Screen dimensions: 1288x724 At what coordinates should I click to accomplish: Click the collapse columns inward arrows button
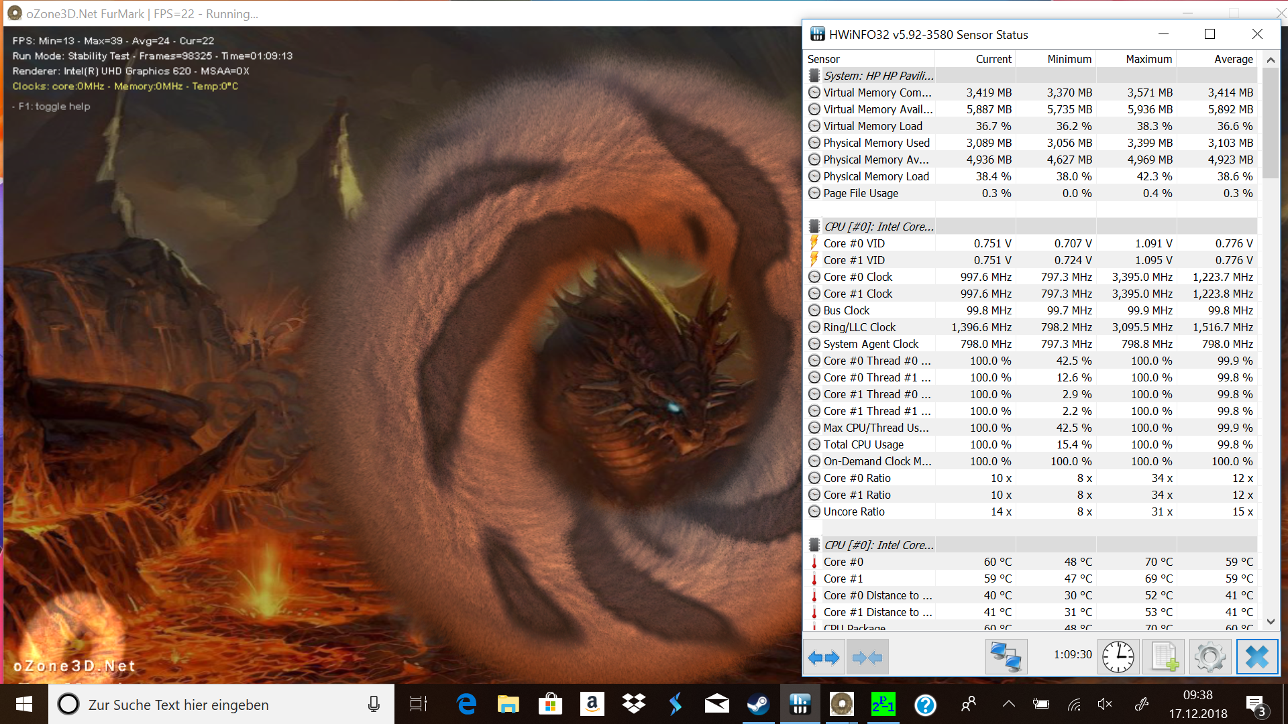pos(867,657)
